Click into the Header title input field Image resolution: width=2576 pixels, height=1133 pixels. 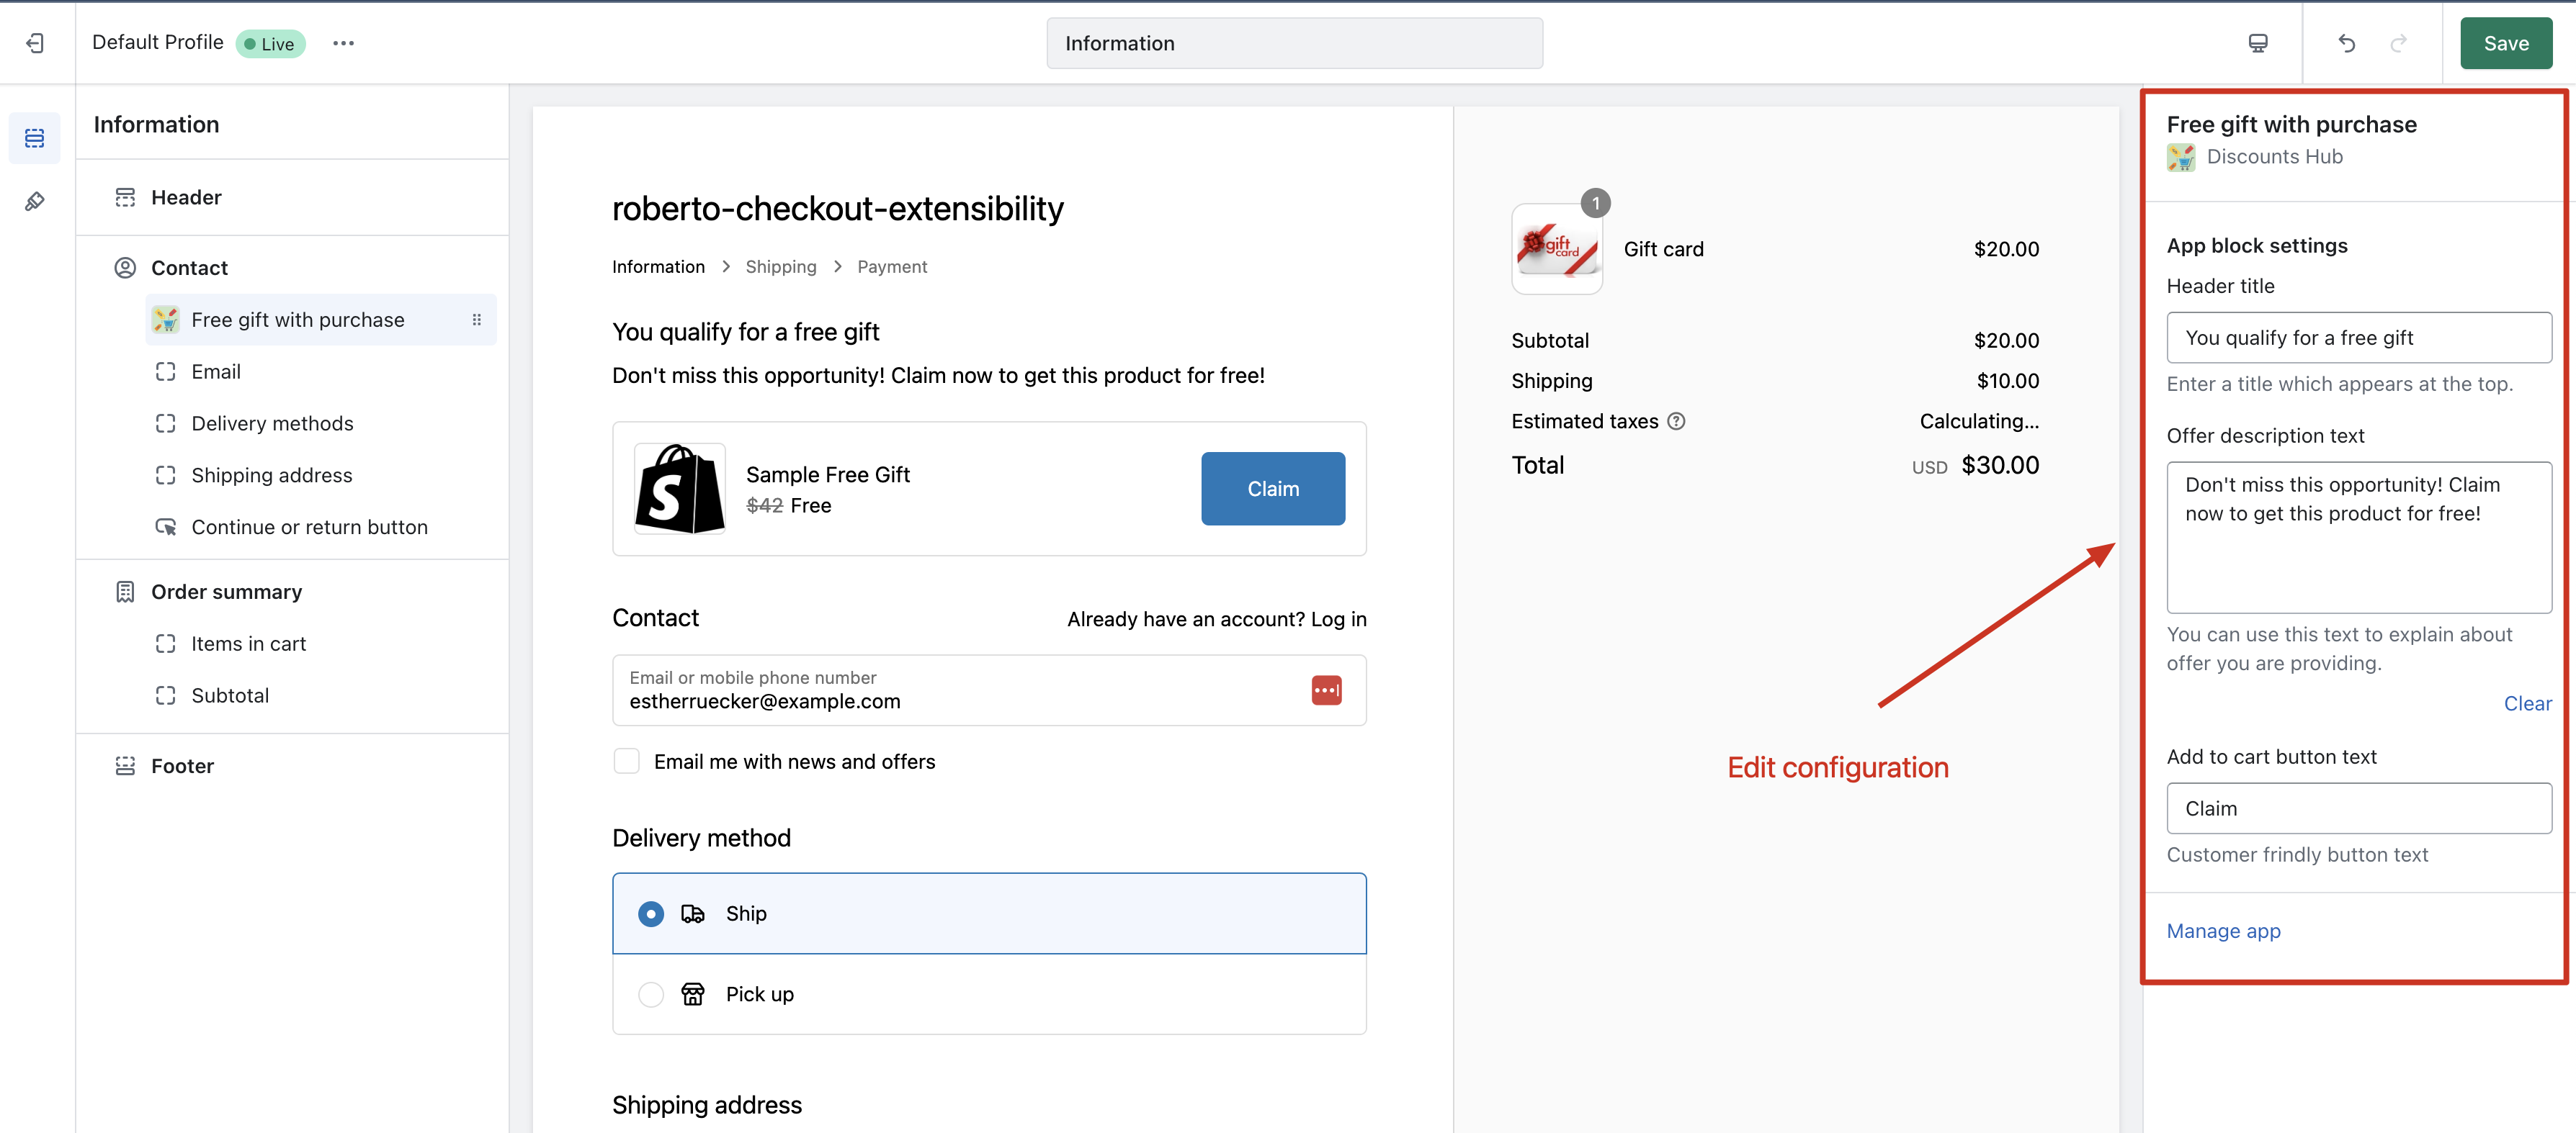(x=2358, y=338)
